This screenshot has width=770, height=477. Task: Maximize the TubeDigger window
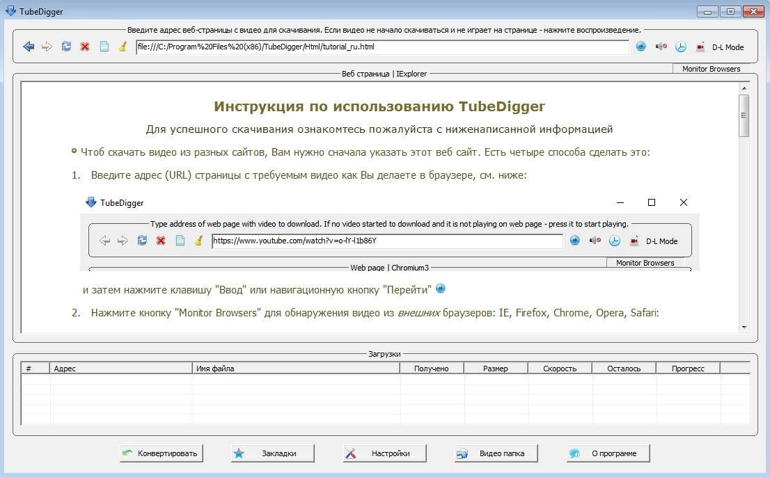coord(730,12)
